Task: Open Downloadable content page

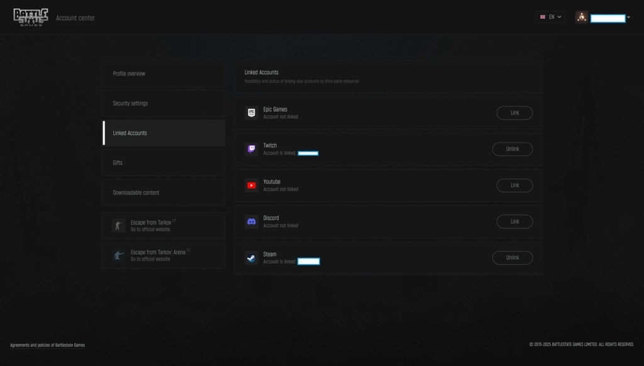Action: click(164, 192)
